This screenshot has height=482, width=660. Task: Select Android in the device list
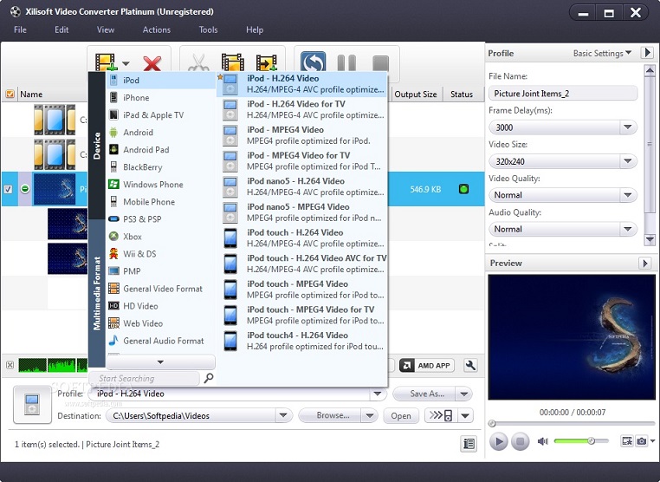(138, 133)
